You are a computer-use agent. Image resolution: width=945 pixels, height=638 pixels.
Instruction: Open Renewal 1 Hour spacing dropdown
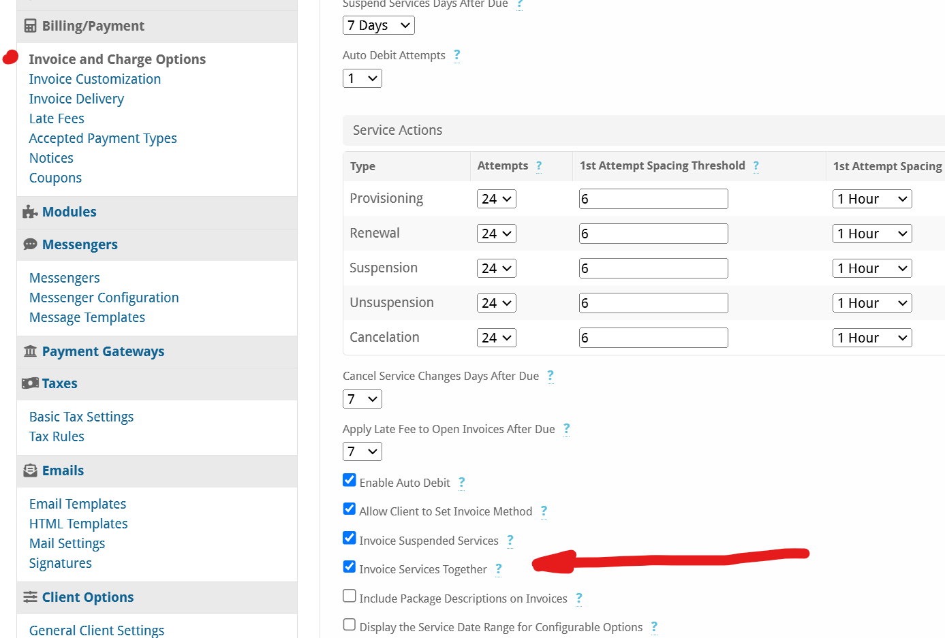click(872, 234)
